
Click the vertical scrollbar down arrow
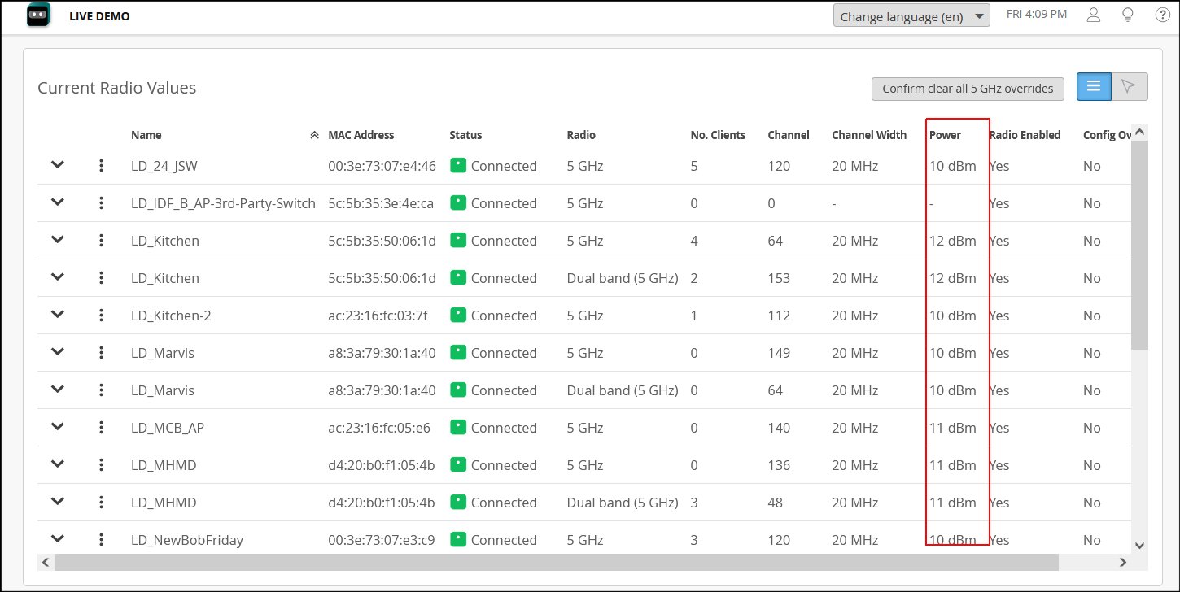tap(1139, 546)
